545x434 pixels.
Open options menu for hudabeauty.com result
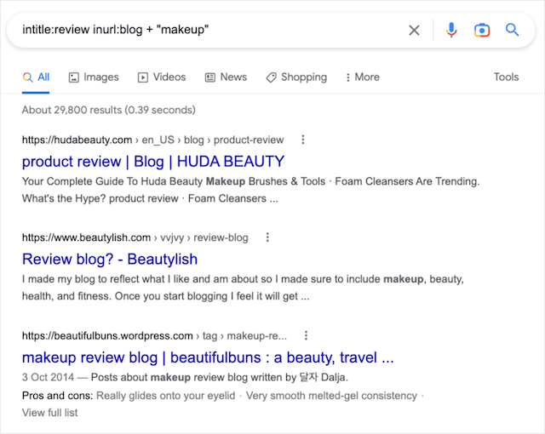pos(303,140)
